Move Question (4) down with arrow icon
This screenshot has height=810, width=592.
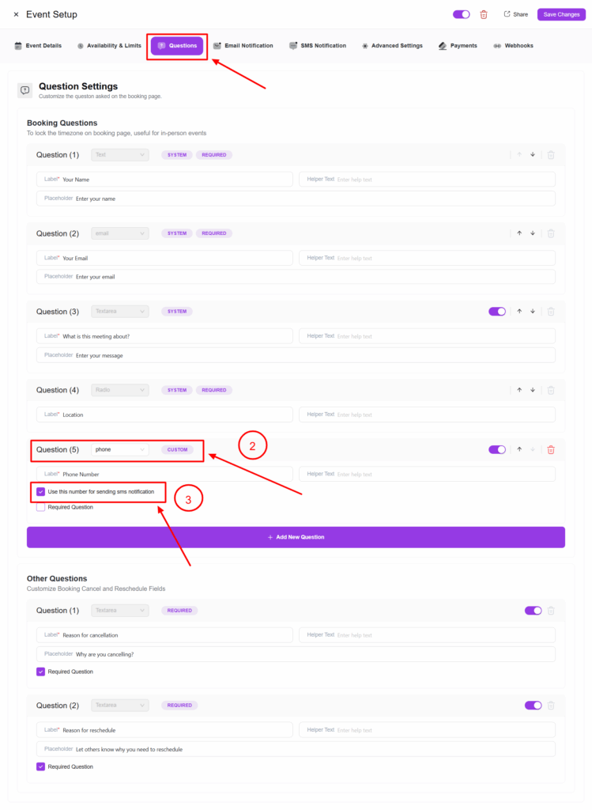[533, 390]
